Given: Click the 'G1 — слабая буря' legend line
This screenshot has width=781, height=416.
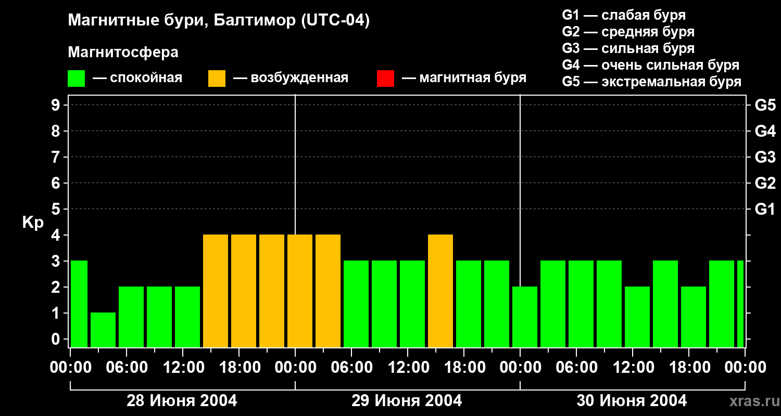Looking at the screenshot, I should tap(623, 15).
